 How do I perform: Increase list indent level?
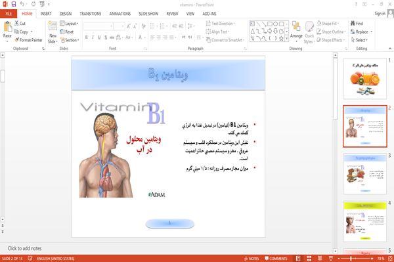[x=181, y=26]
